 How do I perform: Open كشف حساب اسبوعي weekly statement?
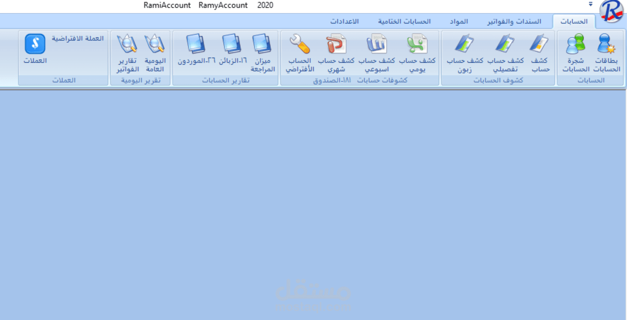pyautogui.click(x=377, y=53)
